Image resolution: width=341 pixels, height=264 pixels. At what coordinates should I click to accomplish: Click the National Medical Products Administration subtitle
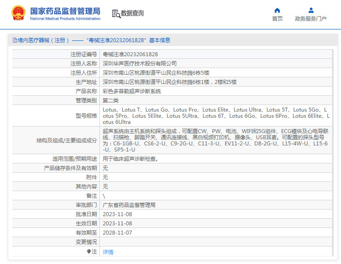(65, 19)
